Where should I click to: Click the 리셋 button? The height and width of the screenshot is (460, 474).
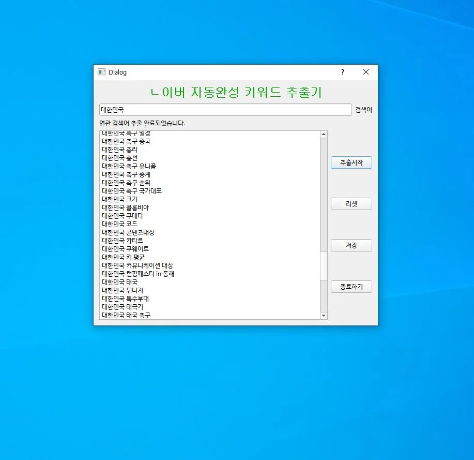351,204
